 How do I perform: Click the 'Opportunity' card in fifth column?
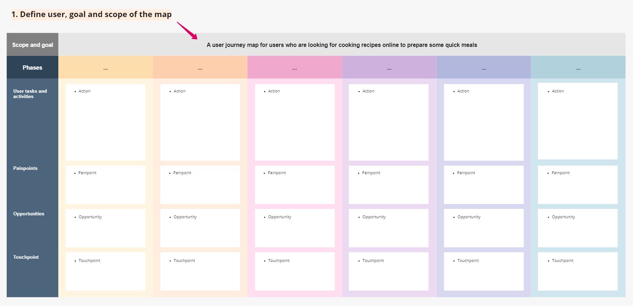[484, 228]
